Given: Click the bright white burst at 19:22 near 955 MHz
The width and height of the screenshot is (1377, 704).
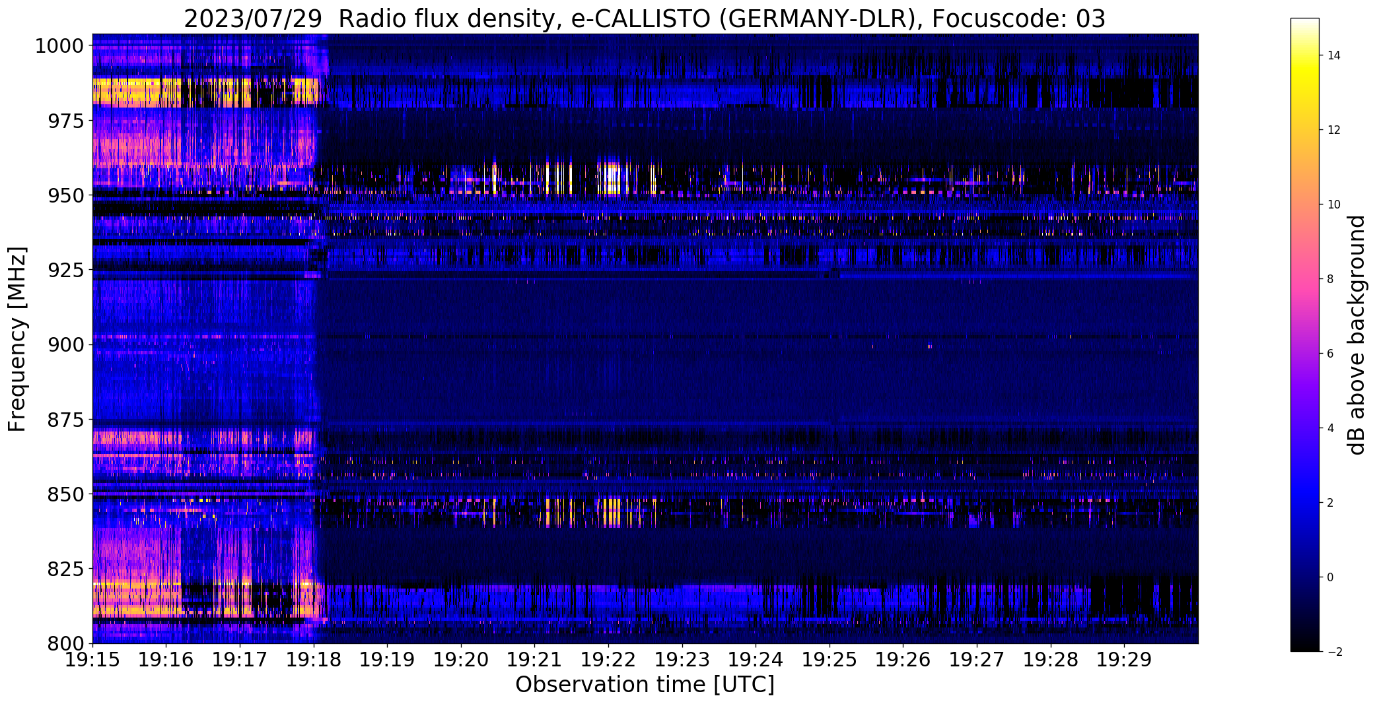Looking at the screenshot, I should (x=612, y=179).
